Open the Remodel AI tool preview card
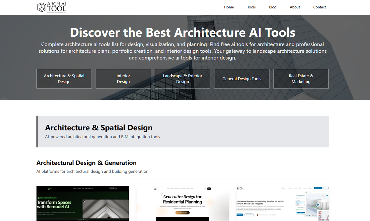Viewport: 370px width, 221px height. point(82,203)
